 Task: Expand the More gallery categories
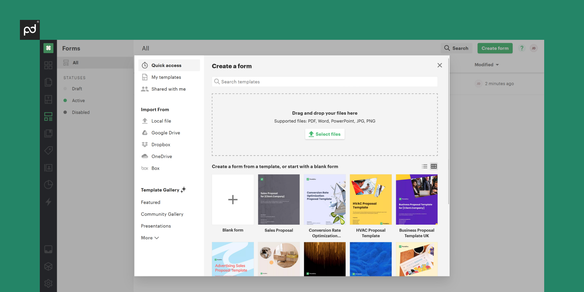click(150, 238)
